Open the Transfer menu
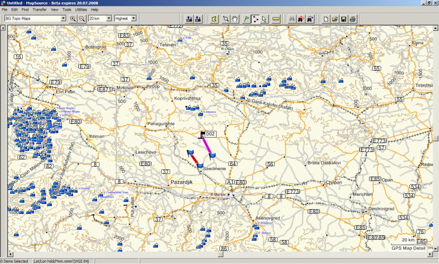Image resolution: width=439 pixels, height=264 pixels. point(39,9)
